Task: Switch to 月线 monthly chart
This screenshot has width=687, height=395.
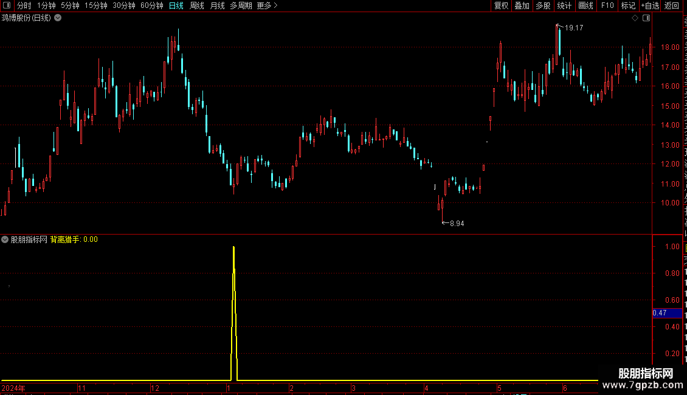Action: tap(217, 5)
